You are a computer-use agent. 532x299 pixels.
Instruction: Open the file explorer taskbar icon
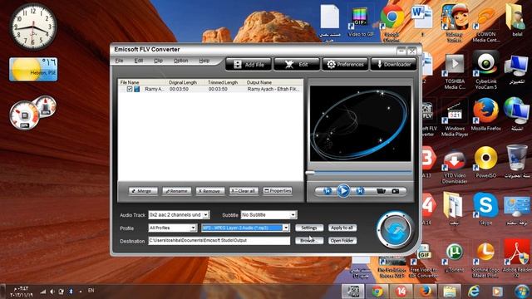[449, 292]
